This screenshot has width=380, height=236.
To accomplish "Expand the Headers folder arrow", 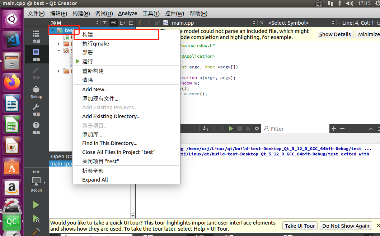I will 58,44.
